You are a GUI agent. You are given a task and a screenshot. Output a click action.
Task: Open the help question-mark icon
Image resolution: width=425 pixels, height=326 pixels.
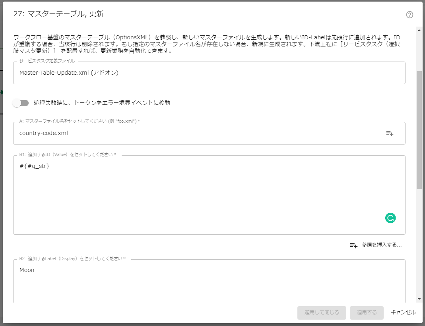click(x=409, y=15)
